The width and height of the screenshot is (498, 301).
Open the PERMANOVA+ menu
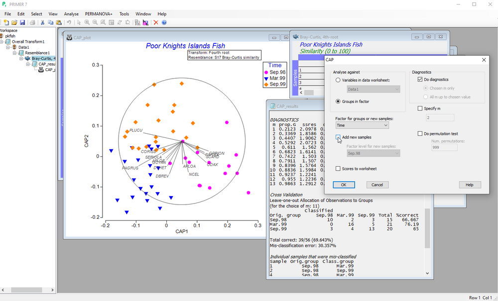tap(99, 14)
